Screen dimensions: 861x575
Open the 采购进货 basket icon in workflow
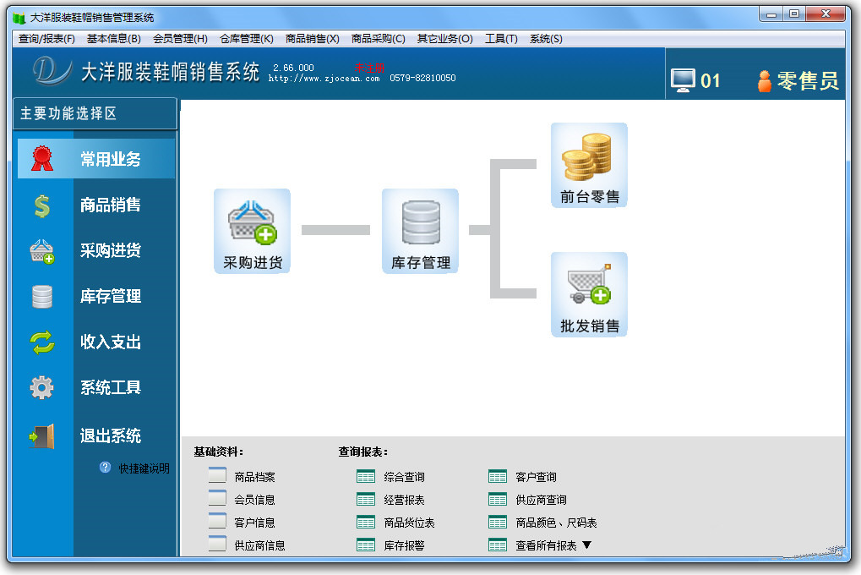tap(252, 224)
